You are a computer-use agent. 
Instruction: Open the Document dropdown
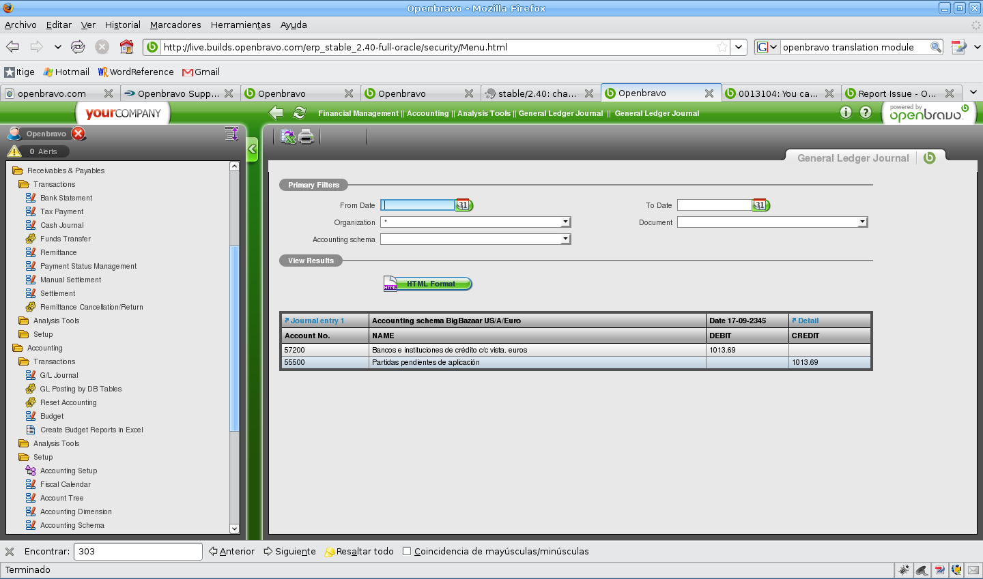[862, 222]
